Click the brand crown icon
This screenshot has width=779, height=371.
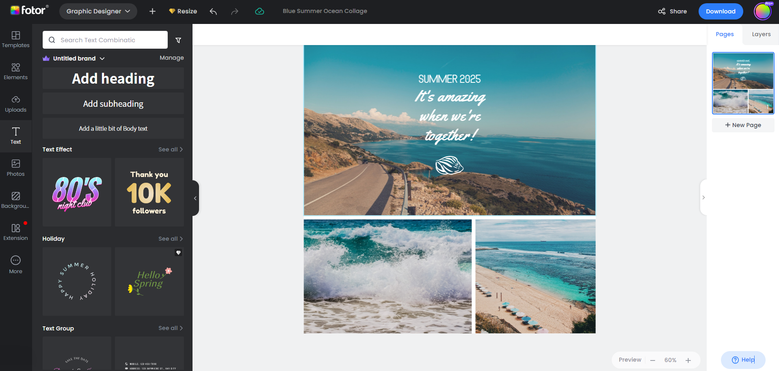click(46, 58)
